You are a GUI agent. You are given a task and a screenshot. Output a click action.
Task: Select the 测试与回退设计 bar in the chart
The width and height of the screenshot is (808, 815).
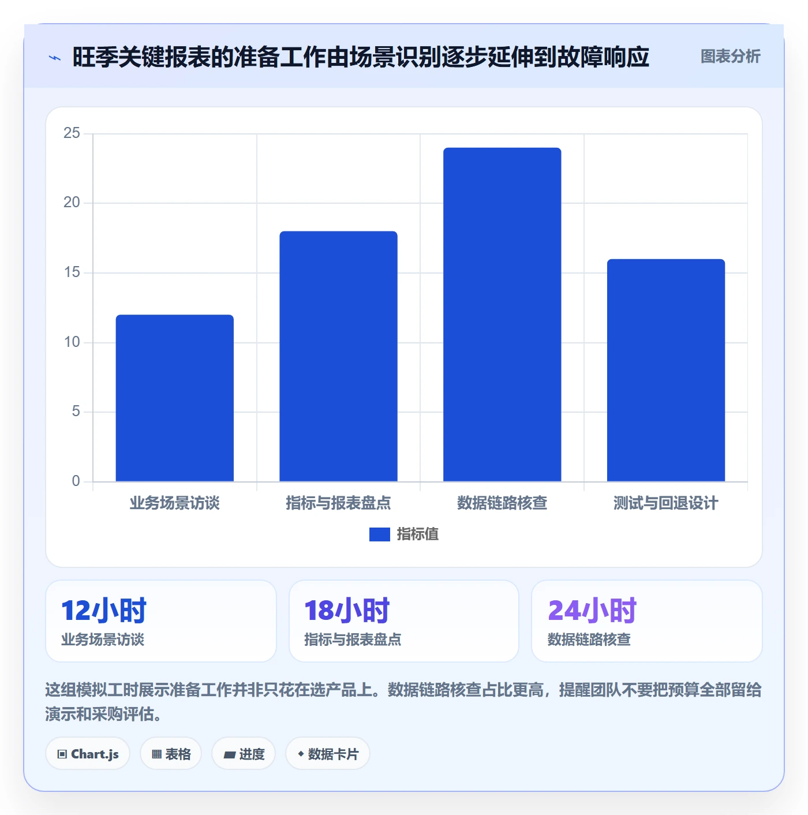(666, 370)
